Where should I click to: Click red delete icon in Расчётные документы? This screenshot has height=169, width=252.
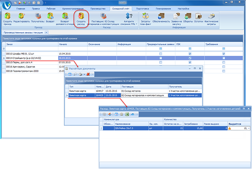pos(88,74)
